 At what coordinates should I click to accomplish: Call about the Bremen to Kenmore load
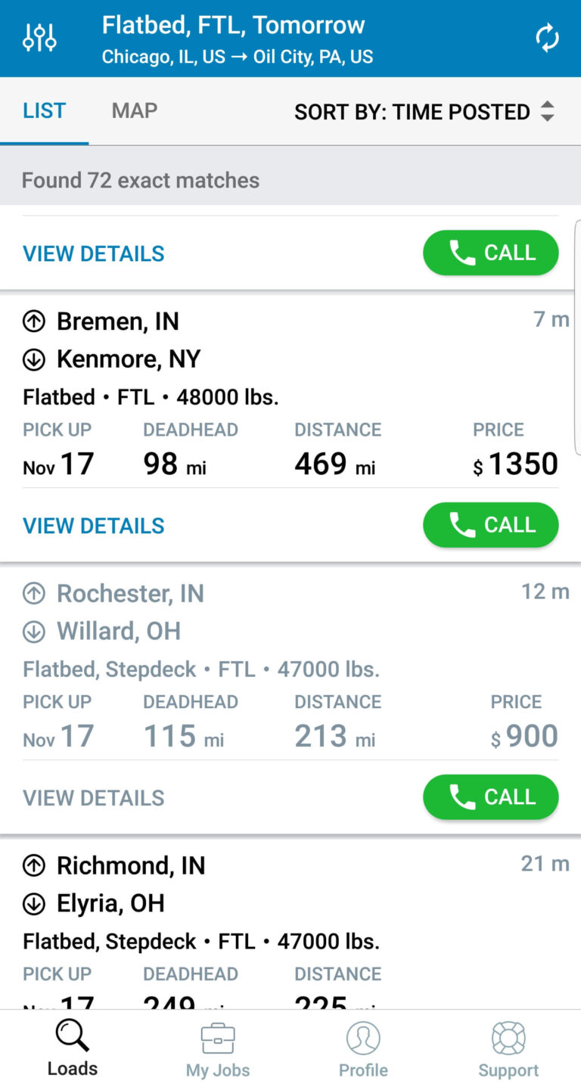pos(490,525)
